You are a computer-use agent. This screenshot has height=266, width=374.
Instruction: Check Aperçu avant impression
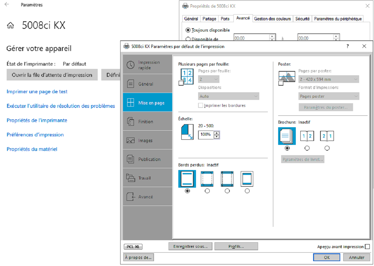coord(367,247)
